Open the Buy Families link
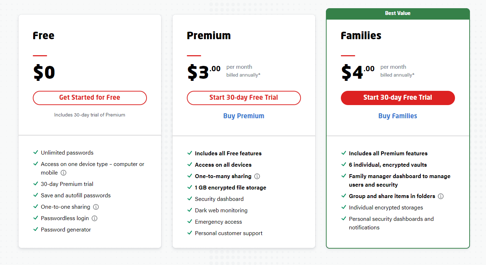Screen dimensions: 486x265 (x=398, y=116)
